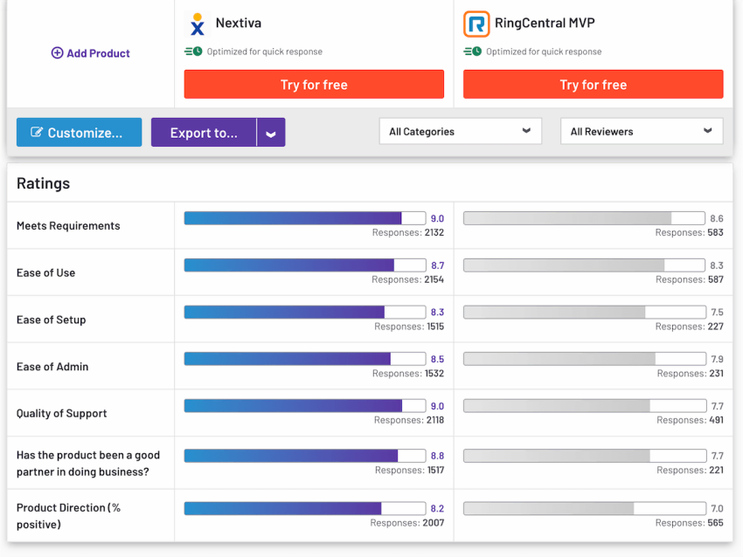
Task: Open the Nextiva product name link
Action: pyautogui.click(x=239, y=23)
